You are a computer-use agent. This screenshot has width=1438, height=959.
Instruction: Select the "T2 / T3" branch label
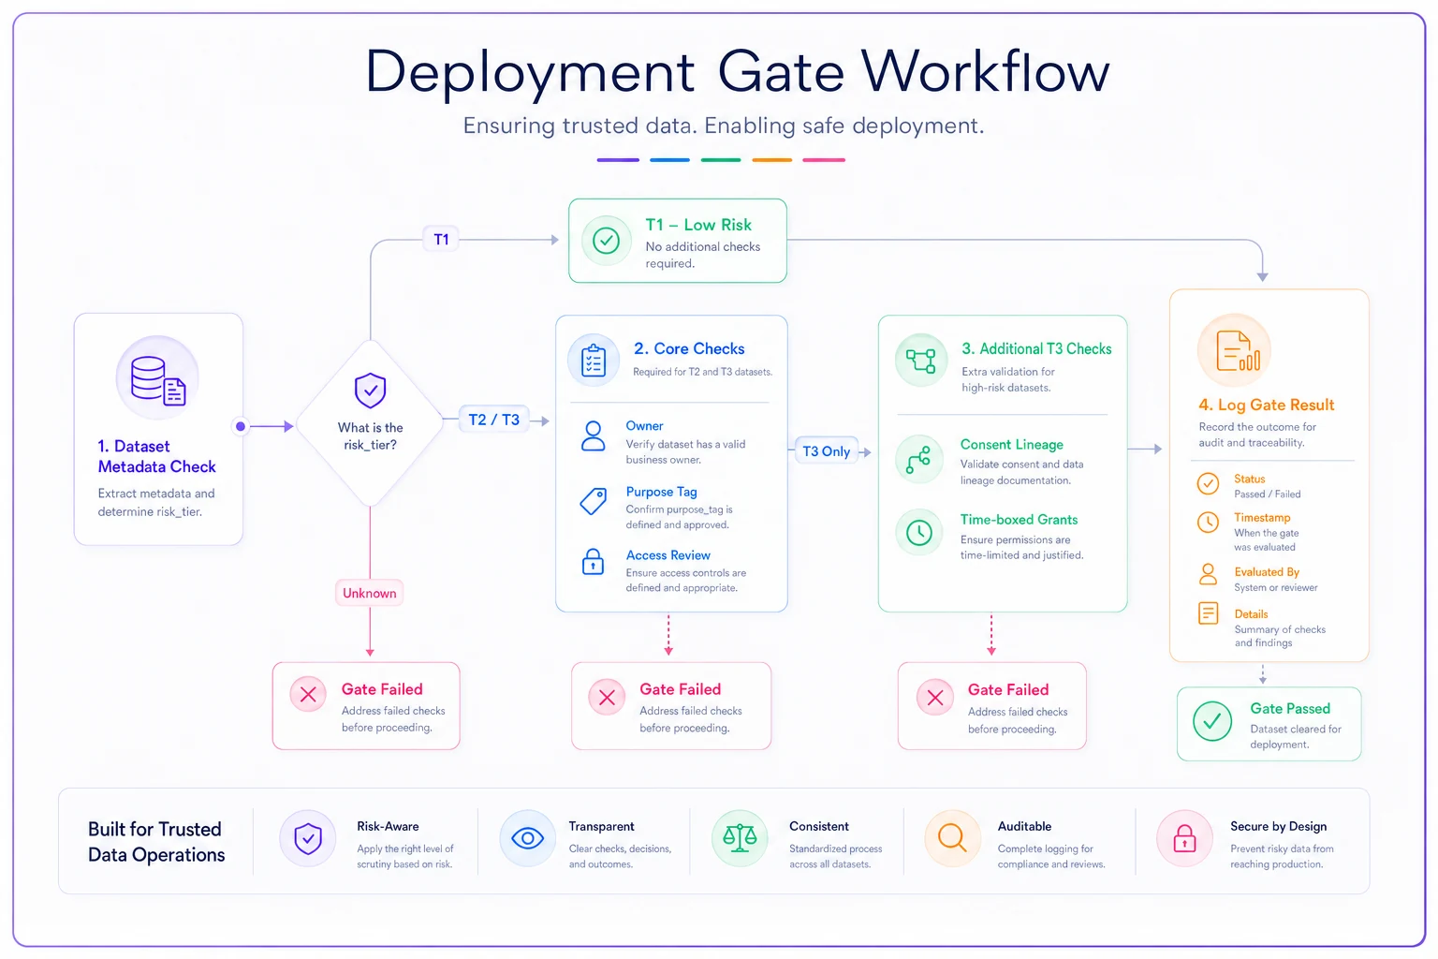point(493,420)
